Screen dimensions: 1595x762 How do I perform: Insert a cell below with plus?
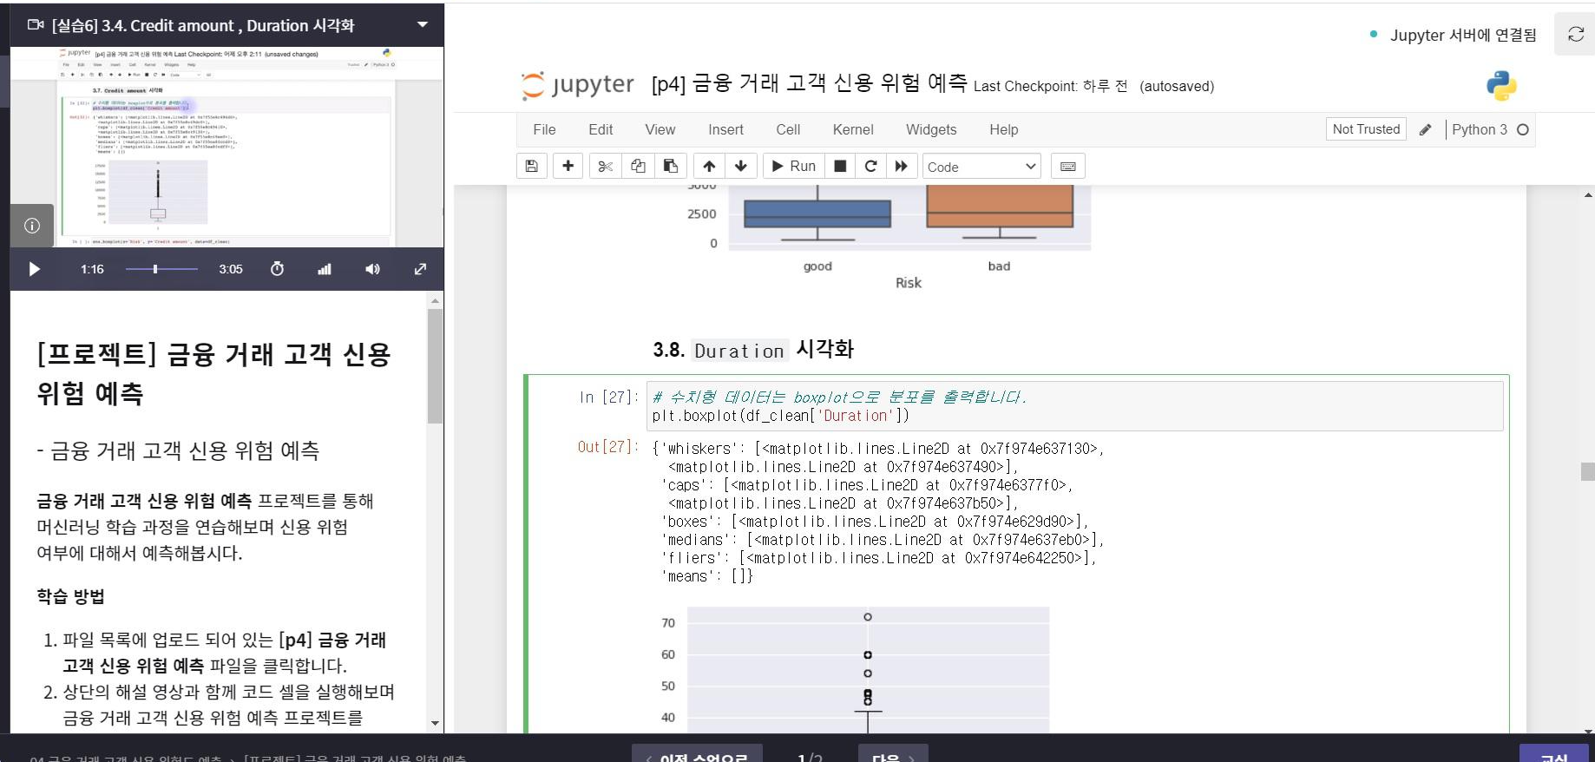click(568, 166)
